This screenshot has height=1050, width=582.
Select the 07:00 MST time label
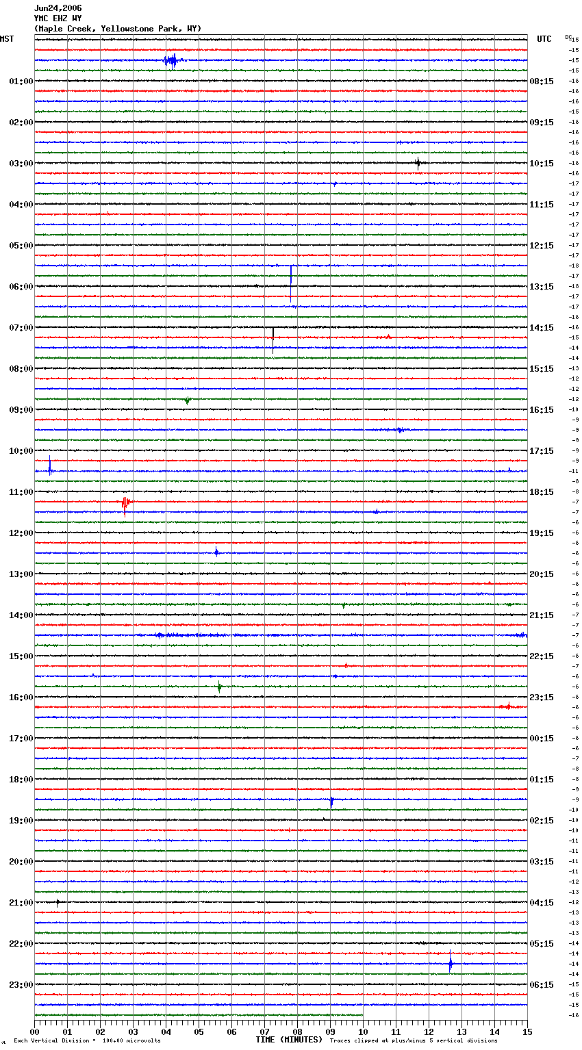[x=21, y=328]
